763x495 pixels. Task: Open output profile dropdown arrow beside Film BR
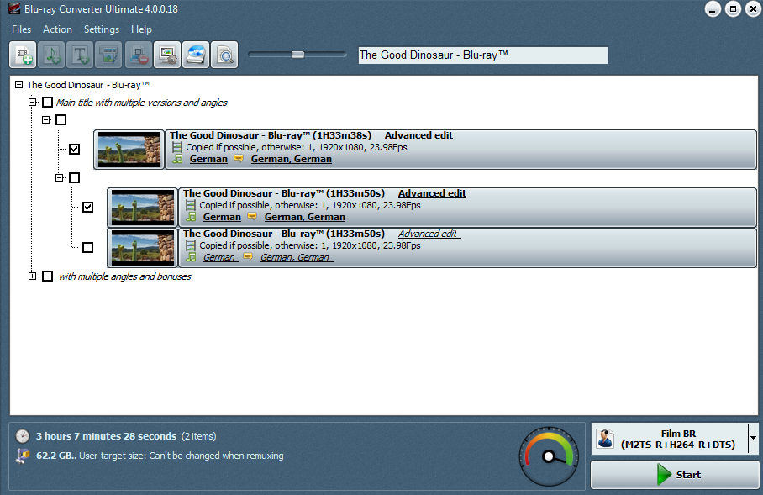tap(753, 439)
